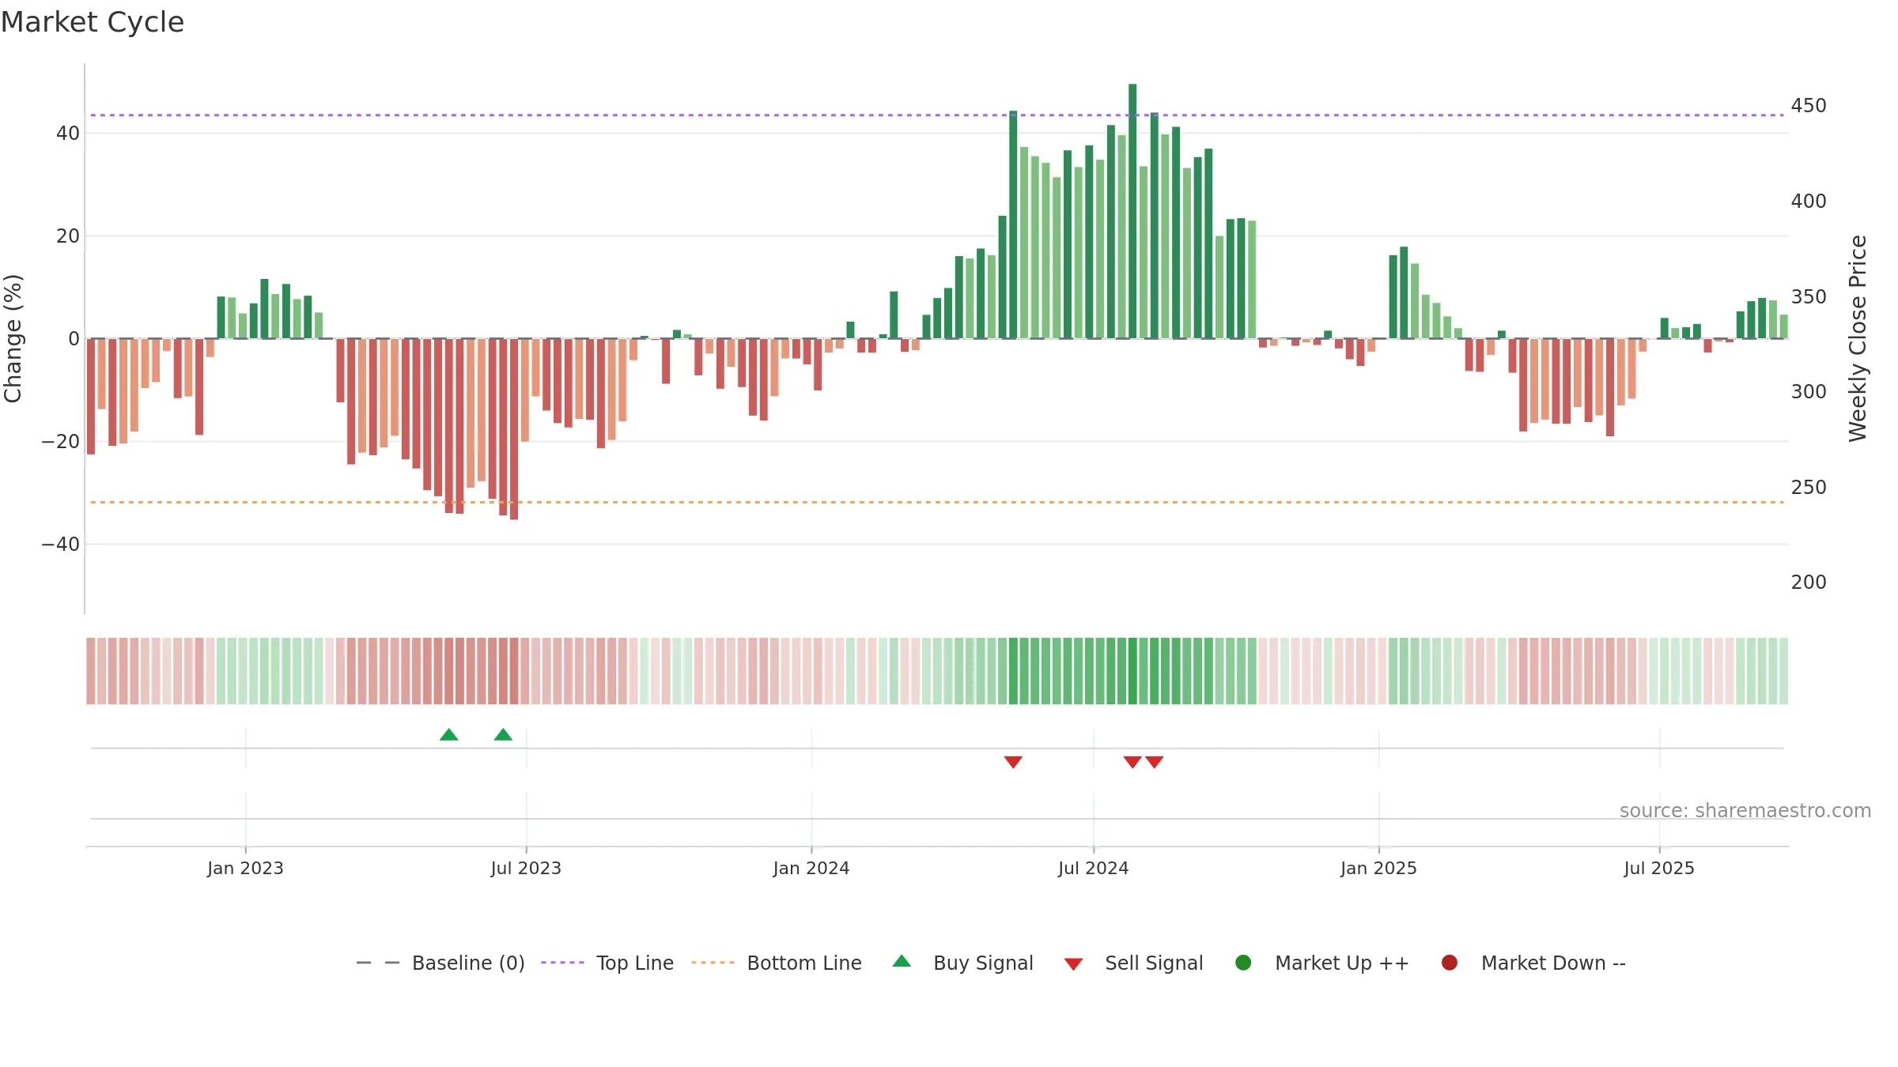This screenshot has height=1067, width=1898.
Task: Click the red Sell Signal triangle in legend
Action: coord(1073,964)
